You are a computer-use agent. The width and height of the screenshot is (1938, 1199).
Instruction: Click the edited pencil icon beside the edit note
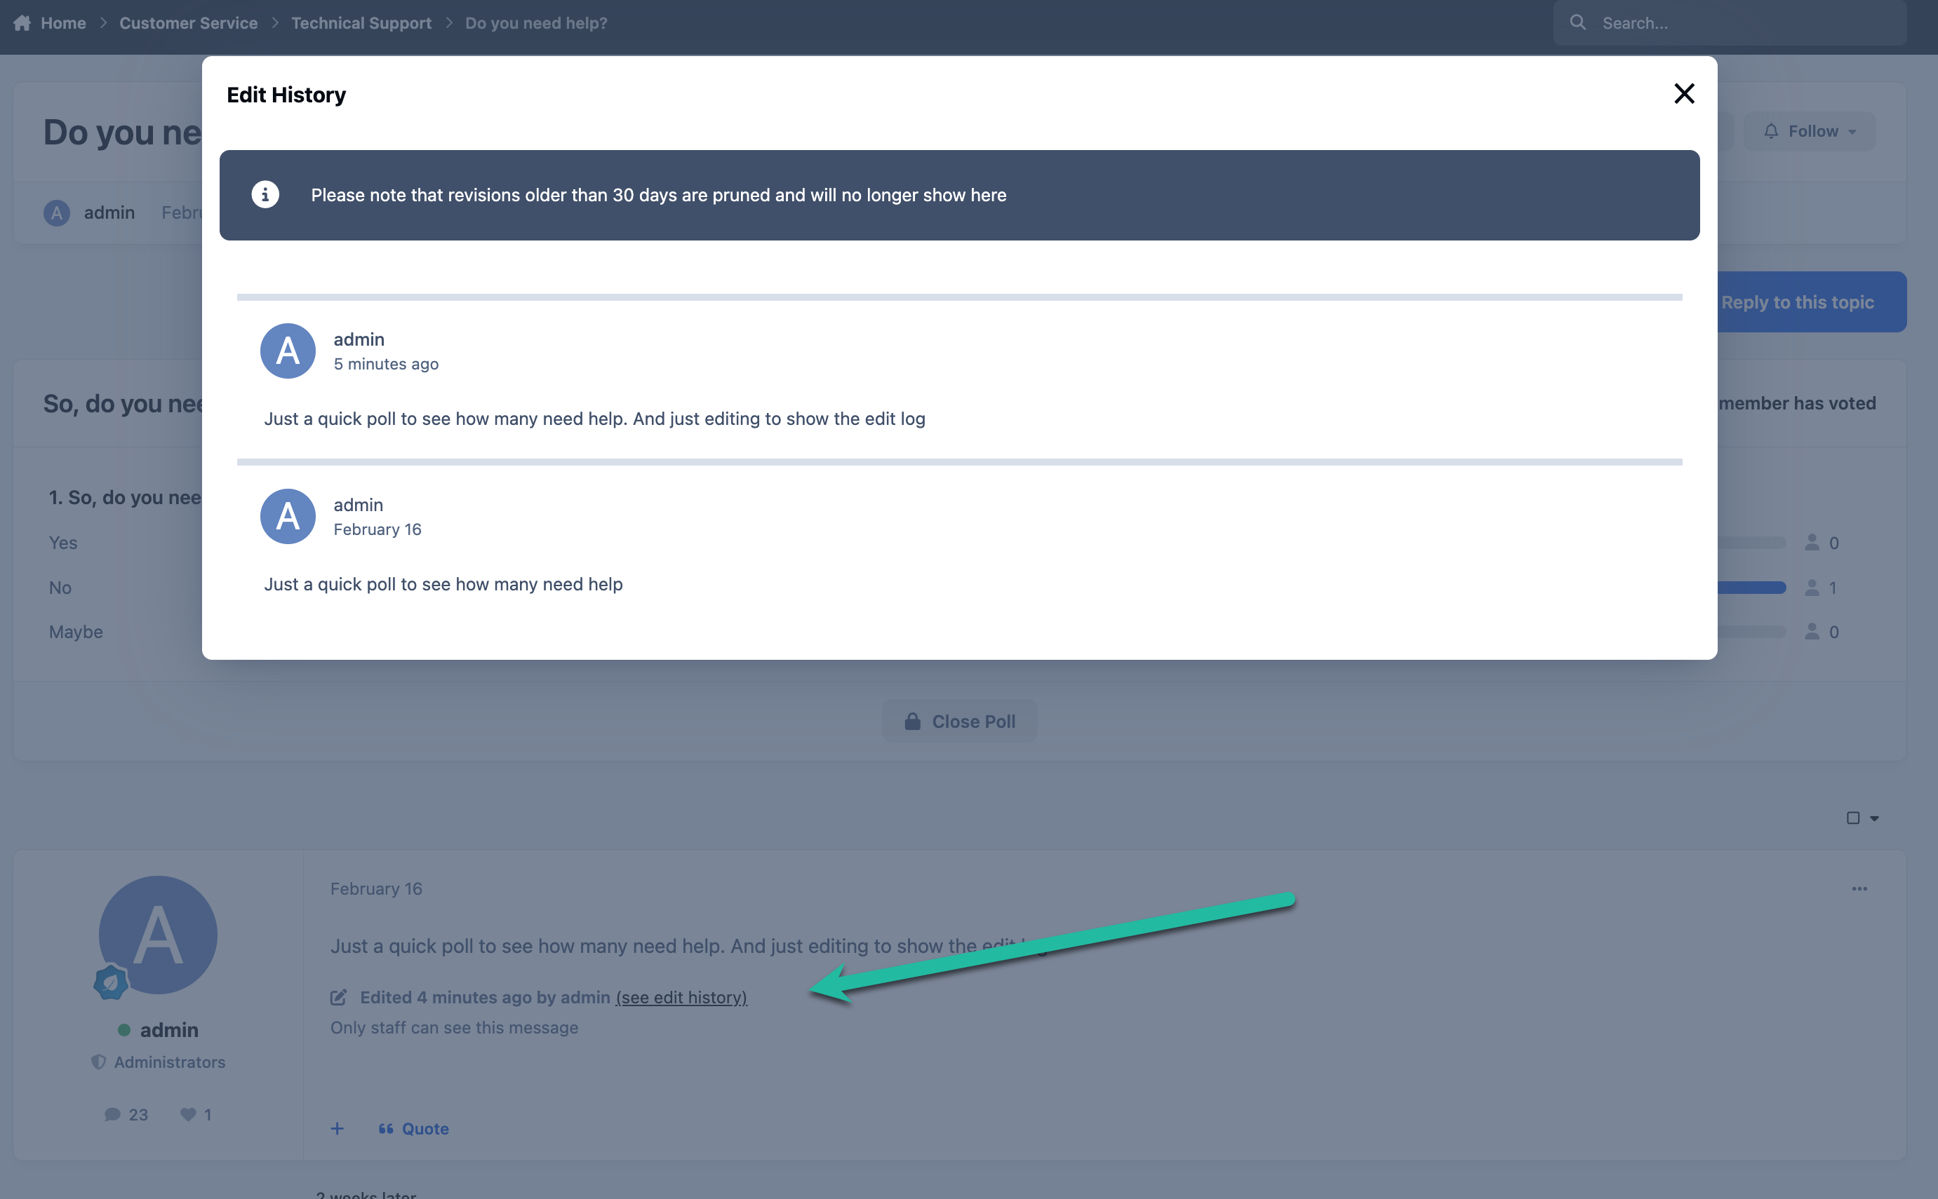pyautogui.click(x=338, y=997)
